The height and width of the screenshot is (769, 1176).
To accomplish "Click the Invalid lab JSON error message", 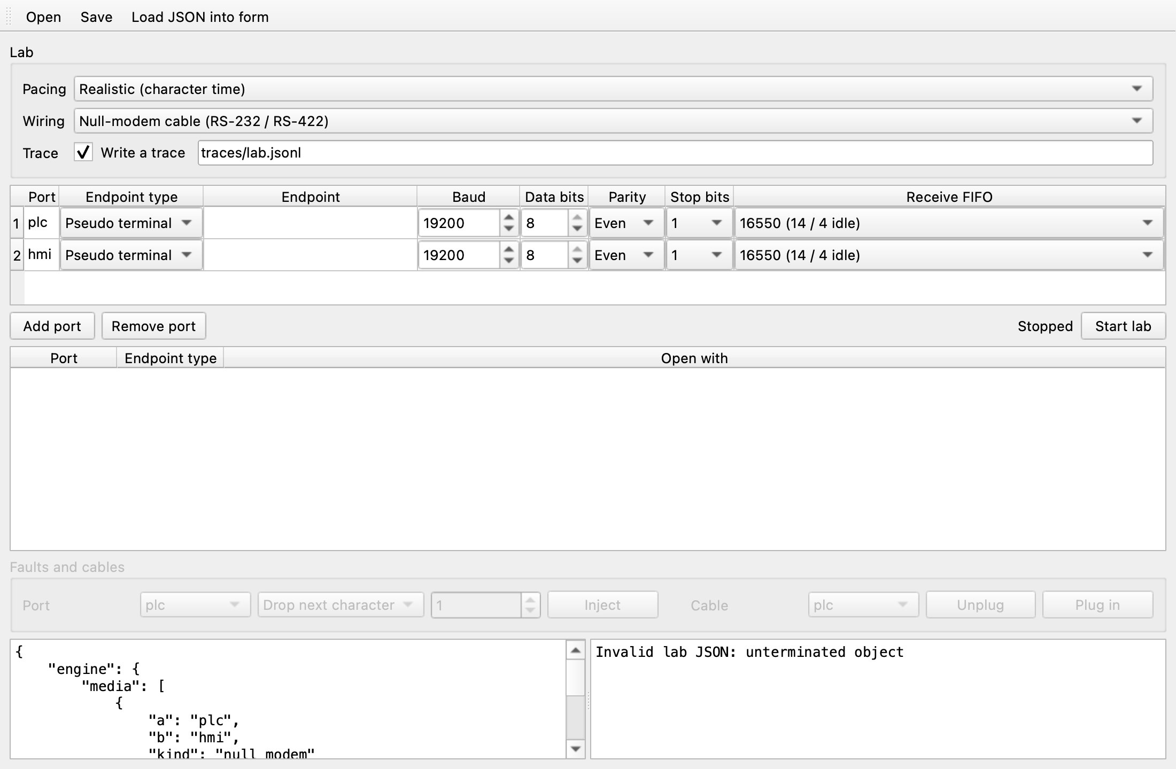I will pos(749,652).
